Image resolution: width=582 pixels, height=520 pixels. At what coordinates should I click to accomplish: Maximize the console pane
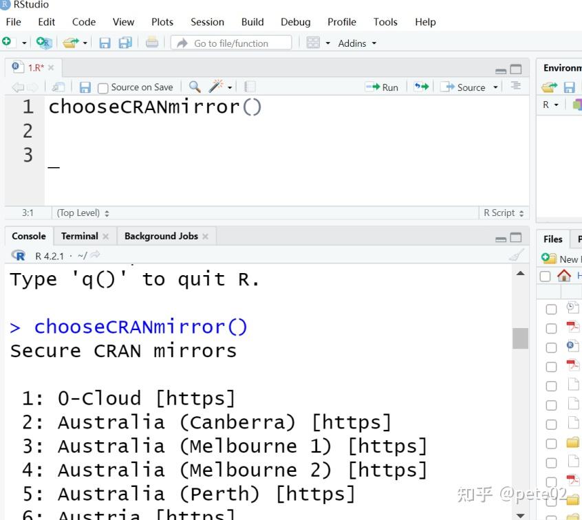coord(515,237)
